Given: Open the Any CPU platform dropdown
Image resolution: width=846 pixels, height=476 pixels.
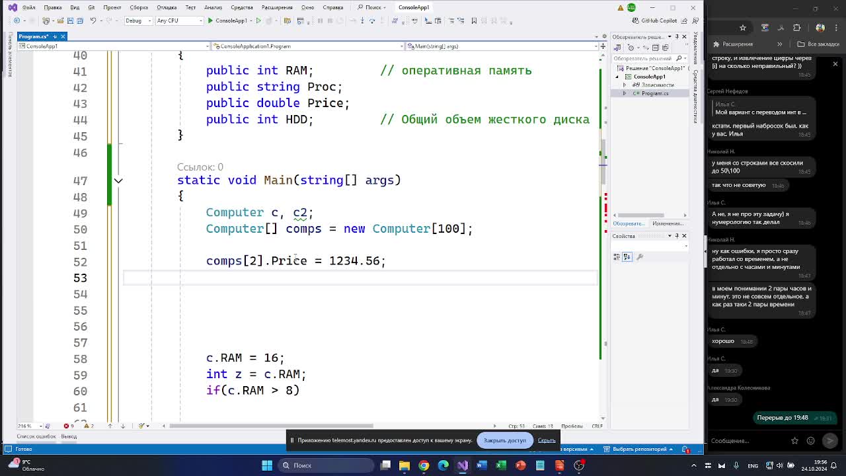Looking at the screenshot, I should coord(178,20).
